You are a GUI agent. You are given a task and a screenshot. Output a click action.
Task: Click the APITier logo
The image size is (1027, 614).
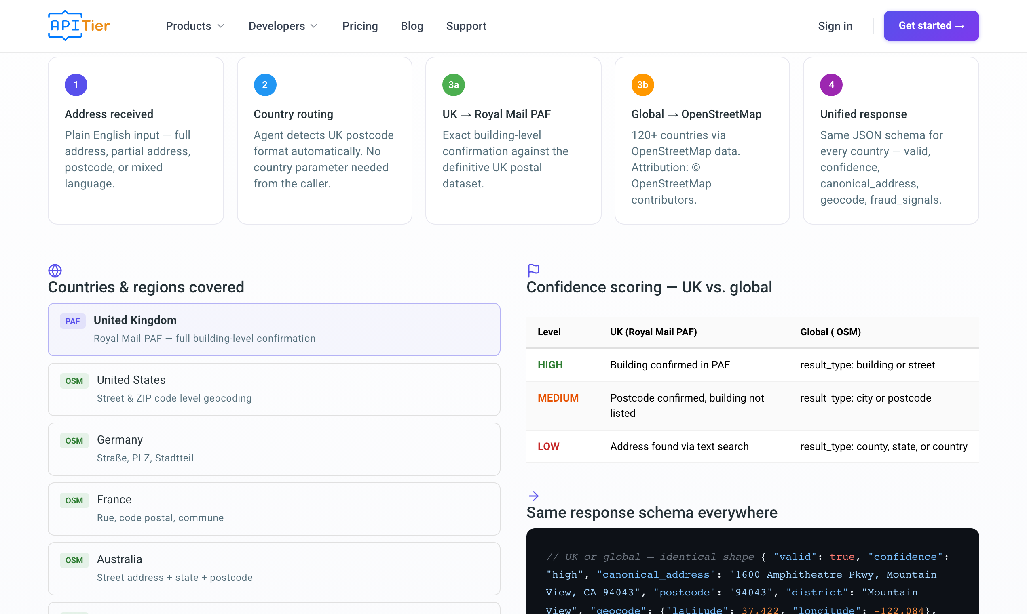pos(79,26)
